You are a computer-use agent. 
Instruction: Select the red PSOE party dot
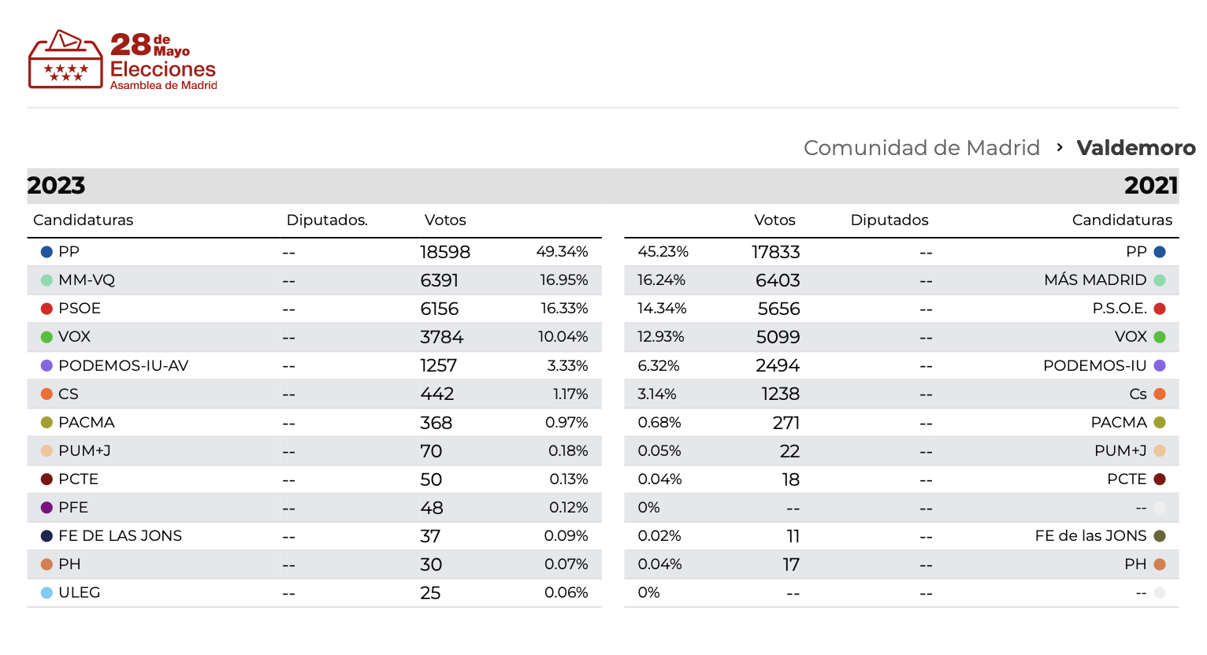(47, 308)
